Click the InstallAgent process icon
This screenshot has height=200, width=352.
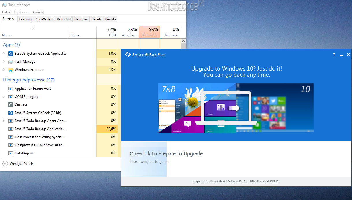(11, 153)
